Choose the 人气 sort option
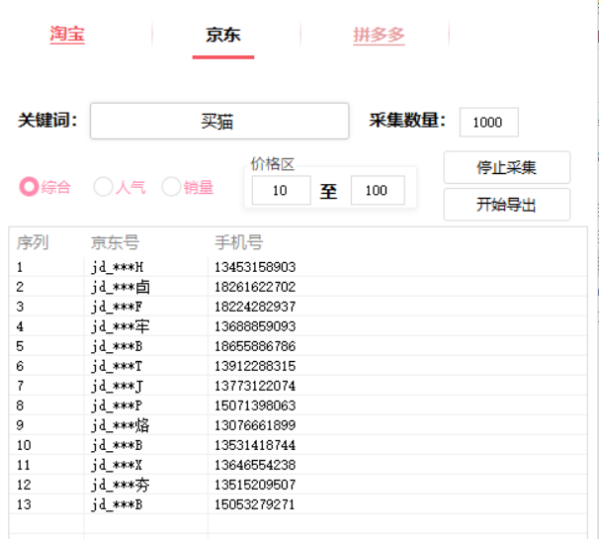The image size is (599, 539). pos(103,187)
